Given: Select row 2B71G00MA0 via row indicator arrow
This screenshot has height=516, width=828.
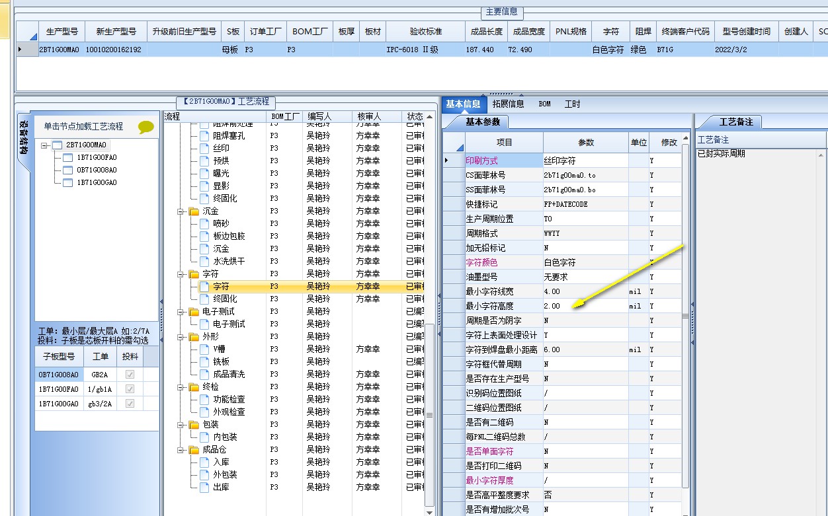Looking at the screenshot, I should pos(26,49).
